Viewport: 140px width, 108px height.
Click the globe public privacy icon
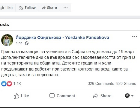27,43
